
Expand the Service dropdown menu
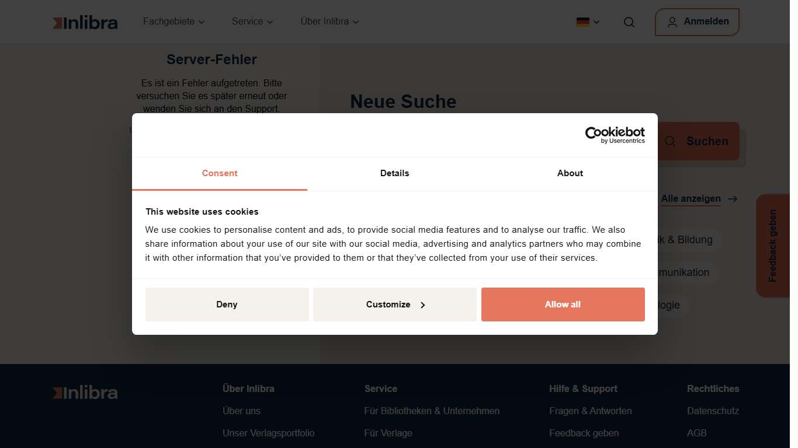[x=252, y=22]
